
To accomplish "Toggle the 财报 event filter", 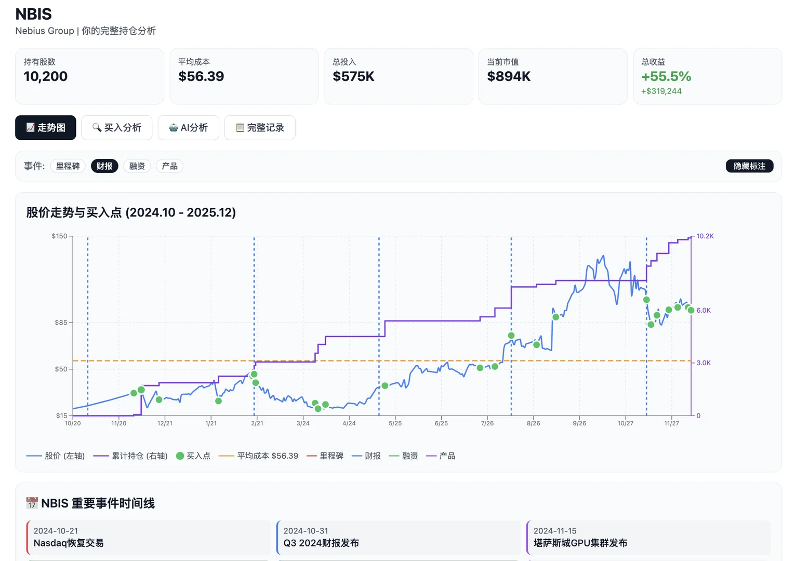I will (x=104, y=166).
